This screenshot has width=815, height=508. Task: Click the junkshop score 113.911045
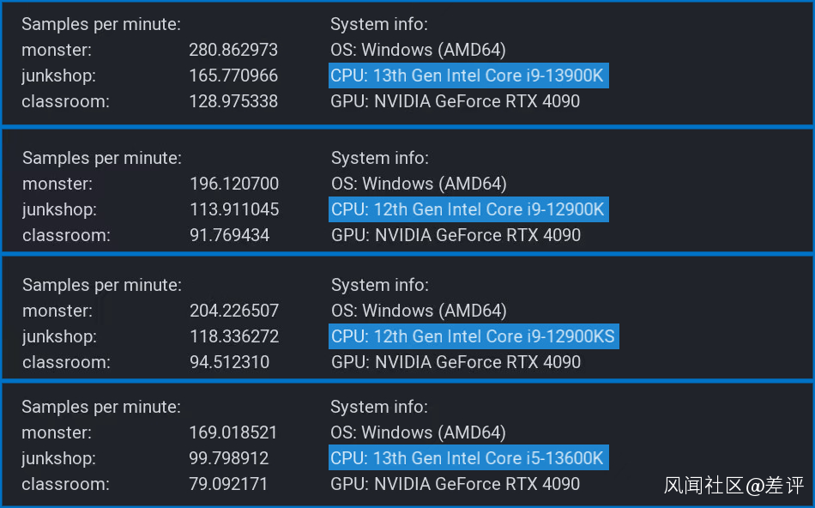[x=234, y=209]
